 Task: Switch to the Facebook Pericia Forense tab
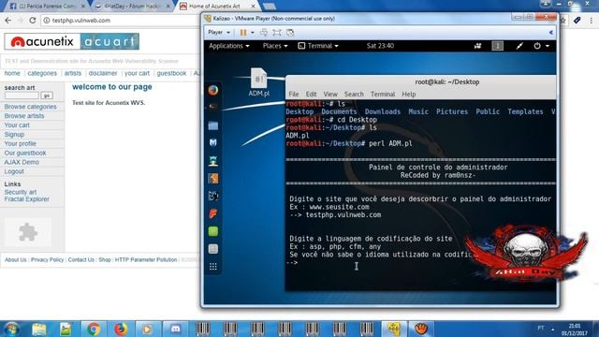(47, 7)
